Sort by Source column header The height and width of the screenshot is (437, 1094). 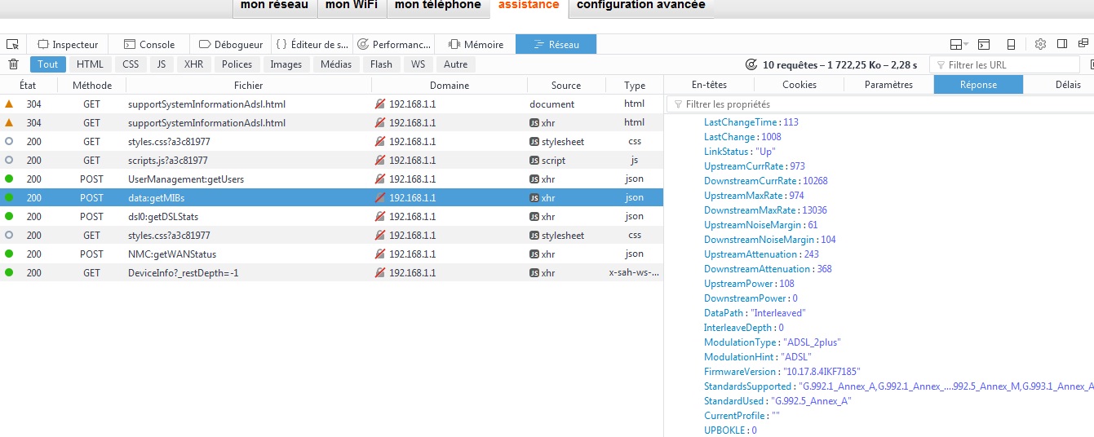click(566, 85)
